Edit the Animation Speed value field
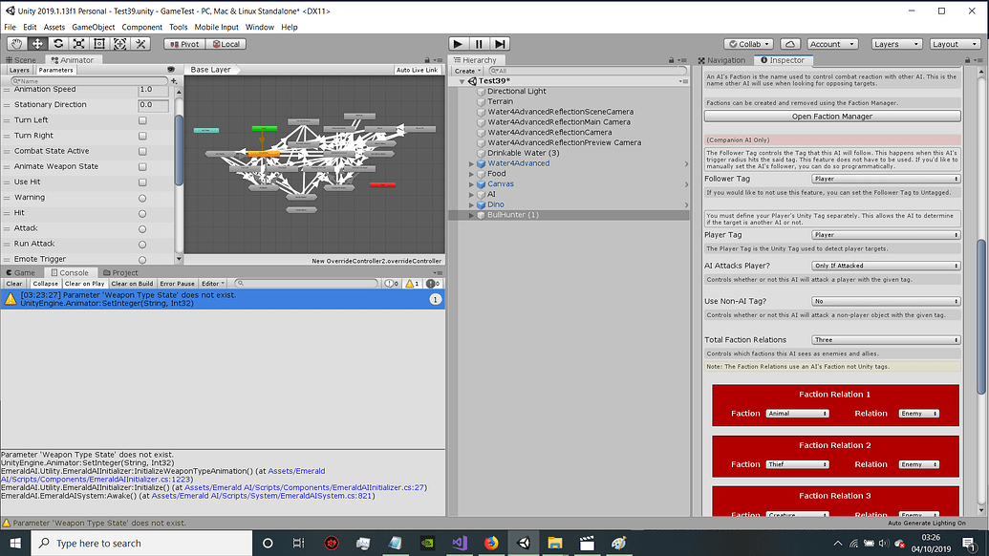The image size is (989, 556). pos(153,90)
